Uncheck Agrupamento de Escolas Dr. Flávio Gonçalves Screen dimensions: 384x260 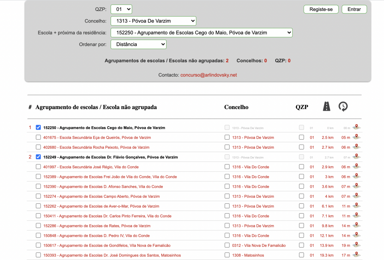pos(38,157)
